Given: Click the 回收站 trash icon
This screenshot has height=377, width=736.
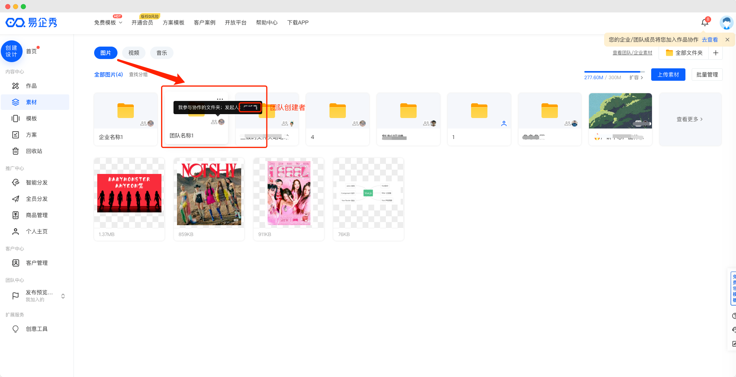Looking at the screenshot, I should click(16, 151).
